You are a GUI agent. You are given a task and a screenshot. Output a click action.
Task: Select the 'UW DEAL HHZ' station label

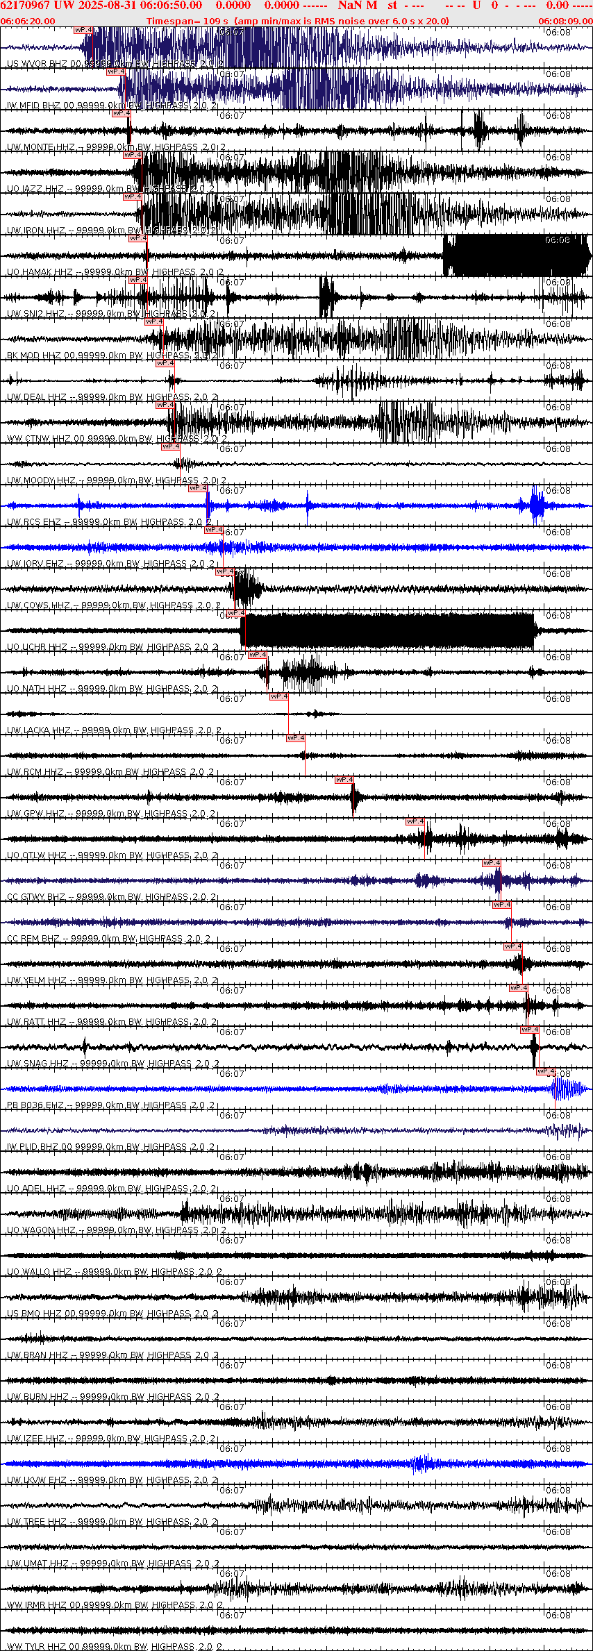point(37,397)
